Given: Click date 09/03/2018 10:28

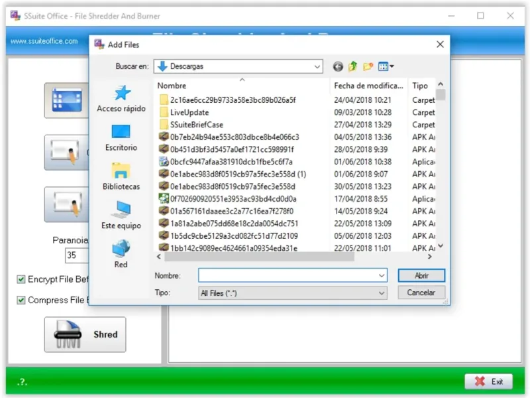Looking at the screenshot, I should coord(362,112).
